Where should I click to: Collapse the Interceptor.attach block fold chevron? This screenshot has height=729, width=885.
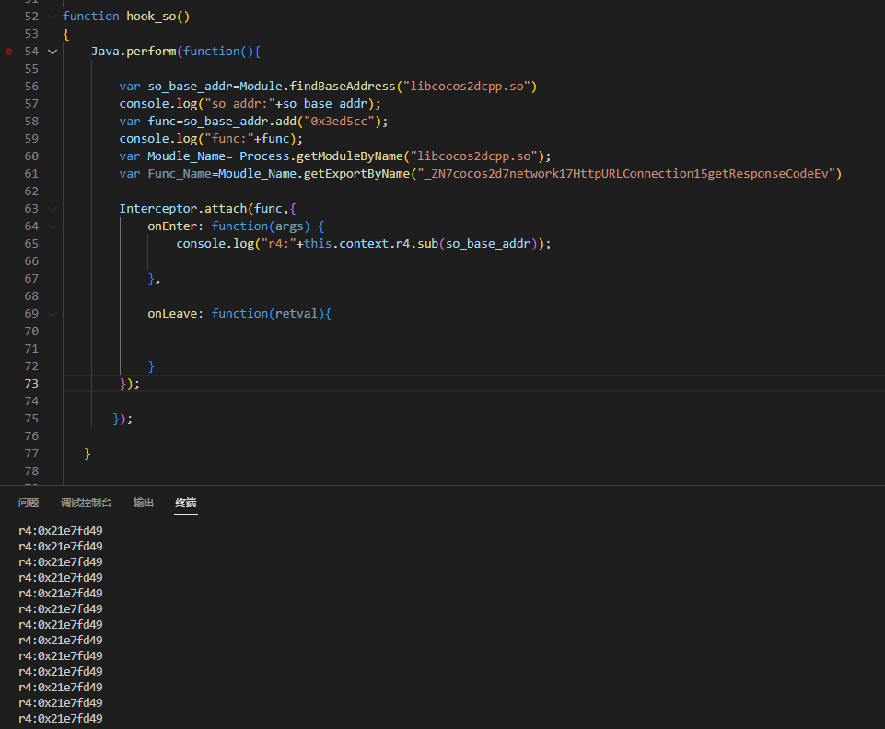(52, 209)
